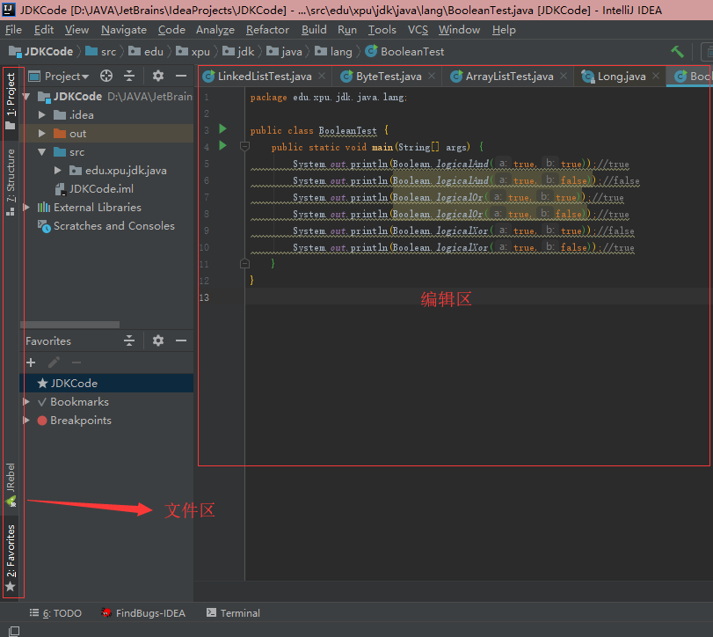
Task: Click lang breadcrumb in navigation bar
Action: coord(334,51)
